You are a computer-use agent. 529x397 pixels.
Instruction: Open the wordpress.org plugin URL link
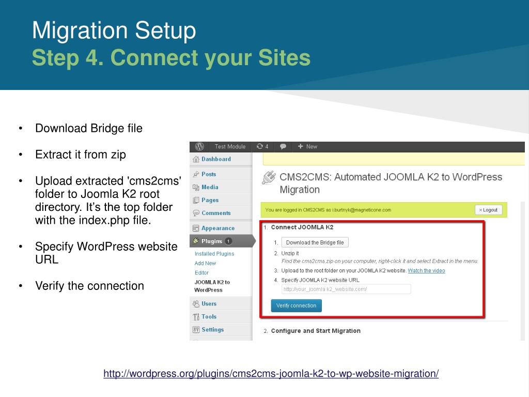pos(271,374)
